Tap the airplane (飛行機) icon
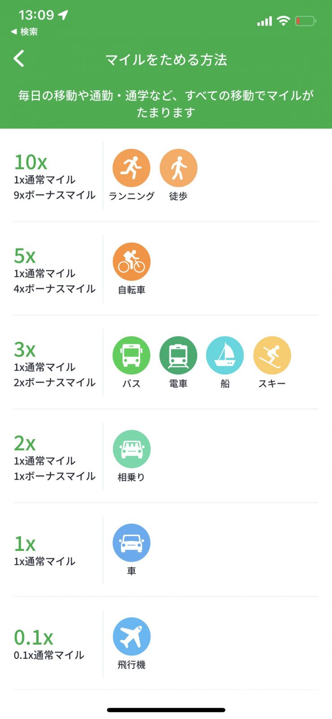 pyautogui.click(x=131, y=637)
